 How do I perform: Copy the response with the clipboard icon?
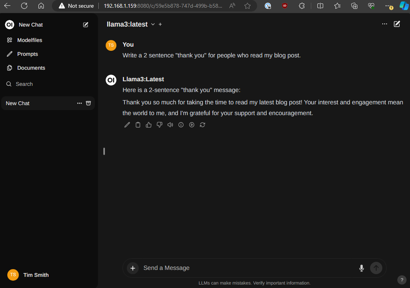tap(138, 125)
